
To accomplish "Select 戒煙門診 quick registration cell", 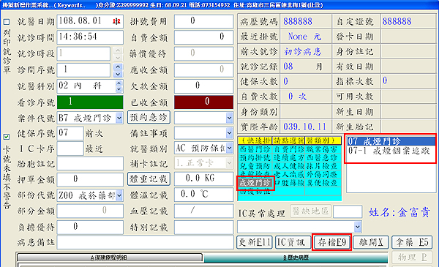I will 255,183.
